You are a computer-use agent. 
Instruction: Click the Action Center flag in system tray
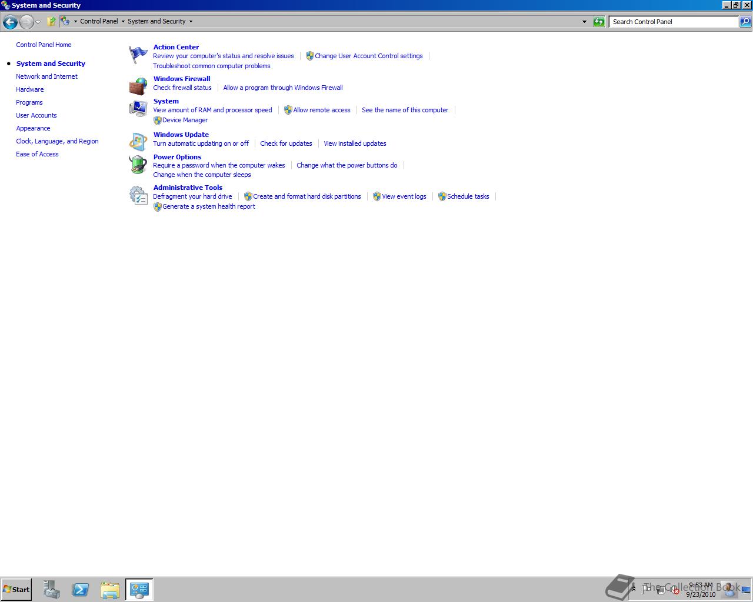click(x=647, y=588)
